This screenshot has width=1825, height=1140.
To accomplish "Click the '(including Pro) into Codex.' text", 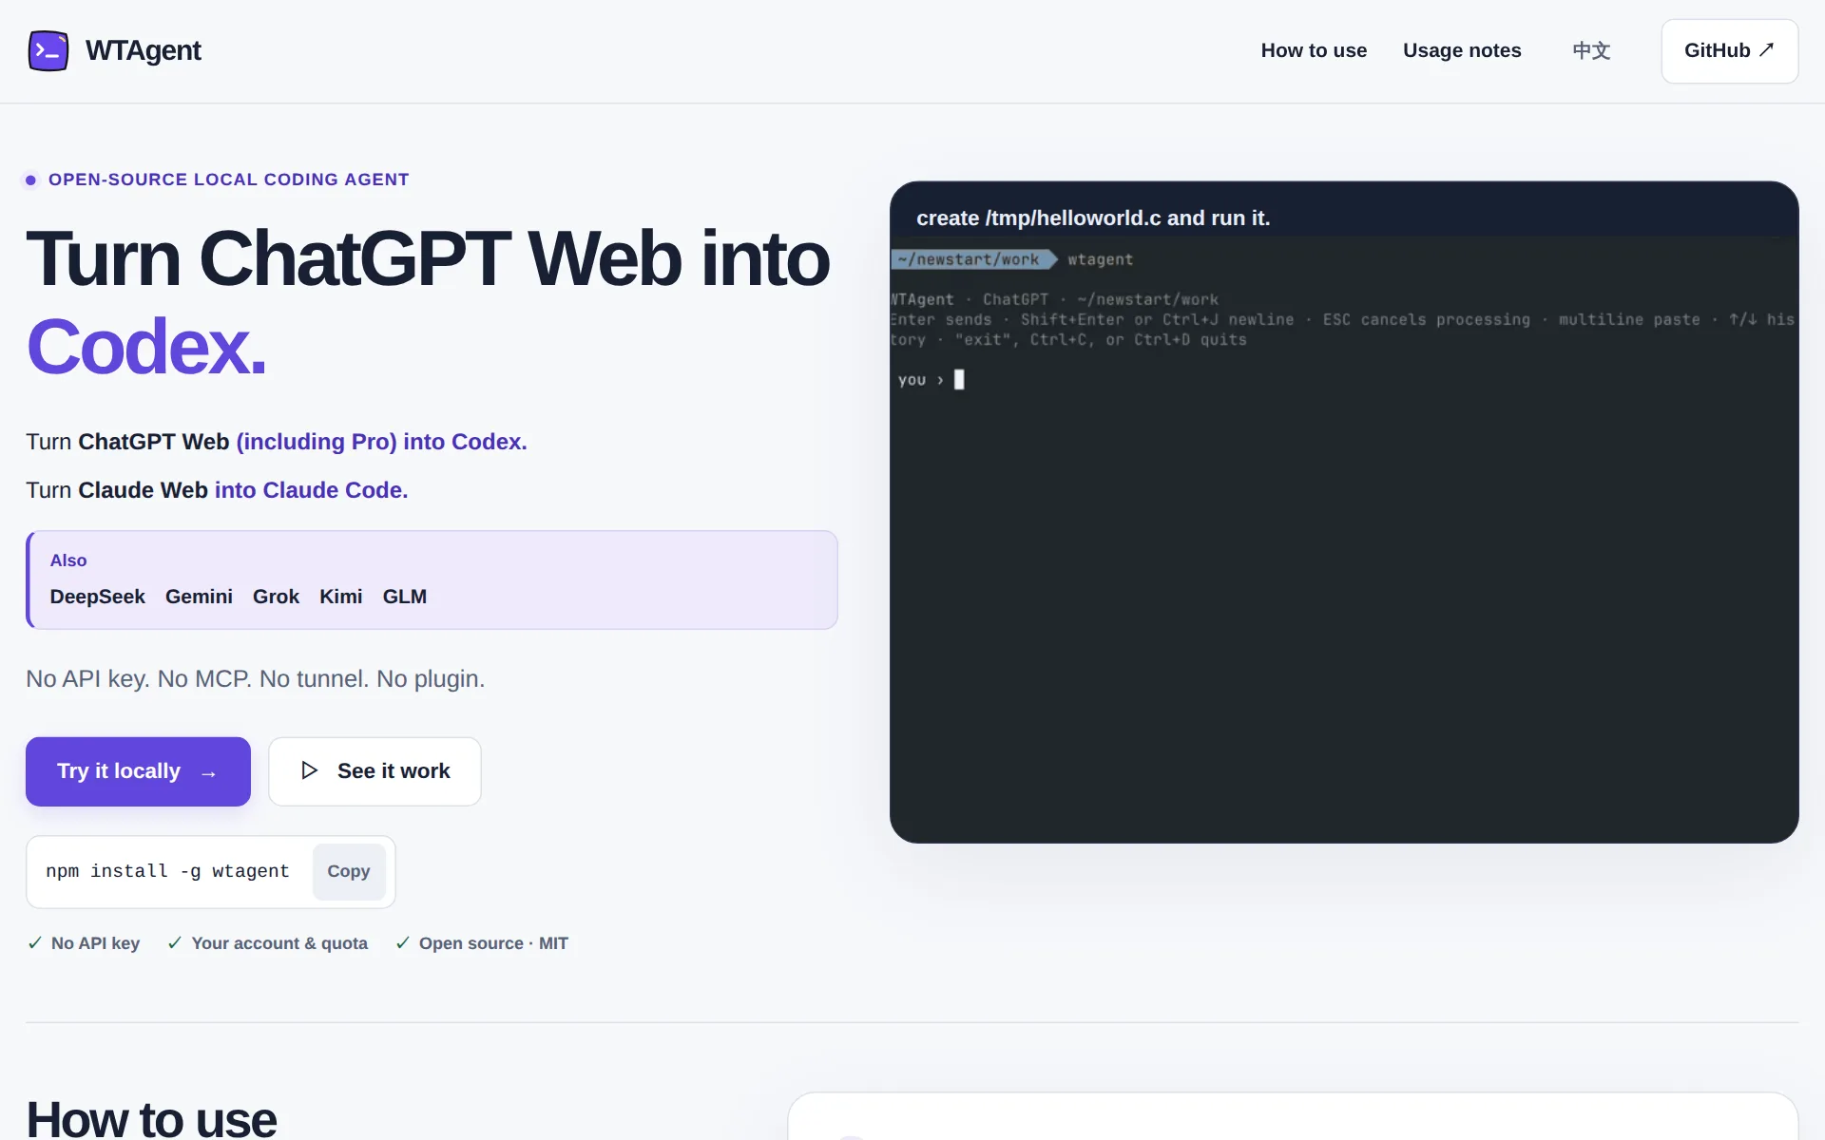I will click(381, 442).
